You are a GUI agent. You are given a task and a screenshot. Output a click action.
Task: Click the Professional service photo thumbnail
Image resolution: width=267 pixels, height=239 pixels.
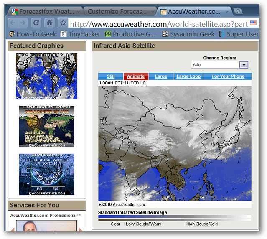[46, 226]
